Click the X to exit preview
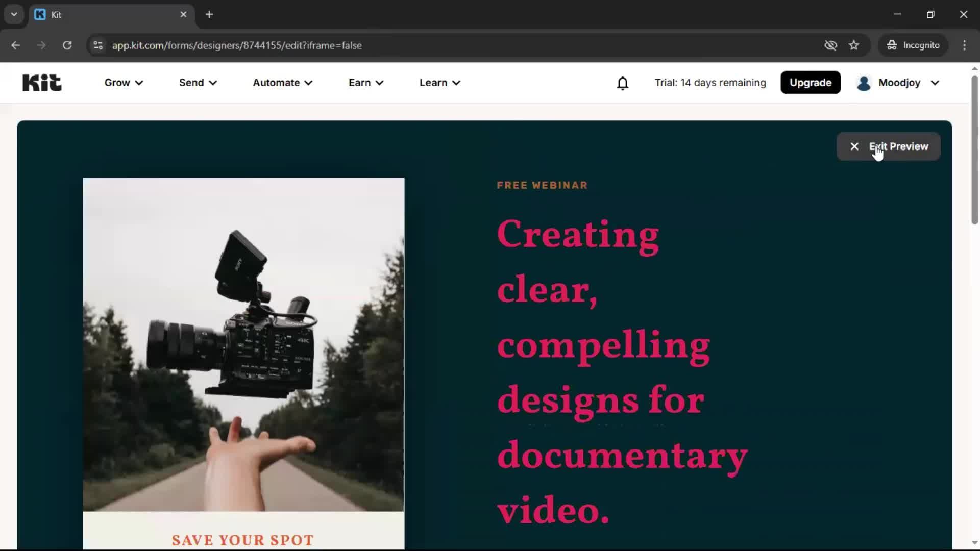Screen dimensions: 980x551 click(x=854, y=146)
